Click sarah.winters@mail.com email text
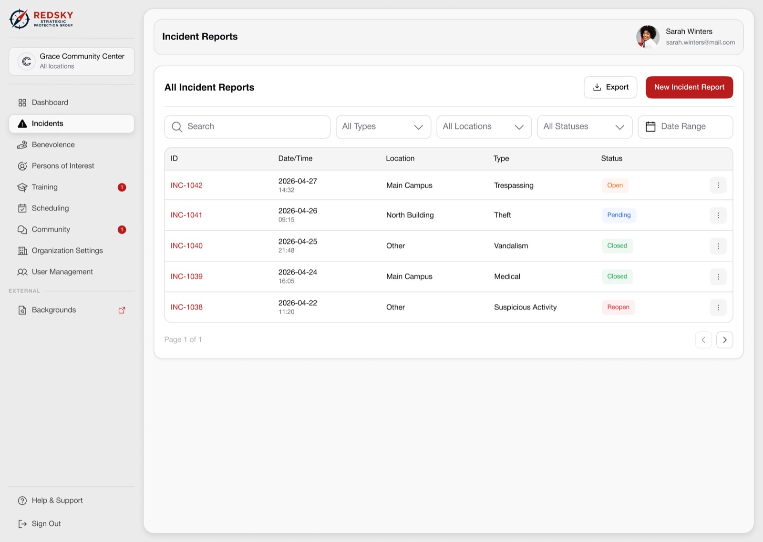The image size is (763, 542). pyautogui.click(x=700, y=42)
